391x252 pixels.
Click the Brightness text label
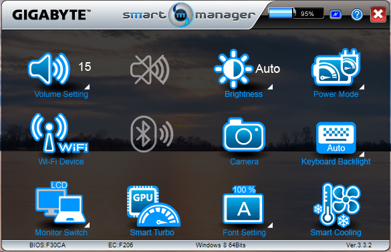point(244,94)
